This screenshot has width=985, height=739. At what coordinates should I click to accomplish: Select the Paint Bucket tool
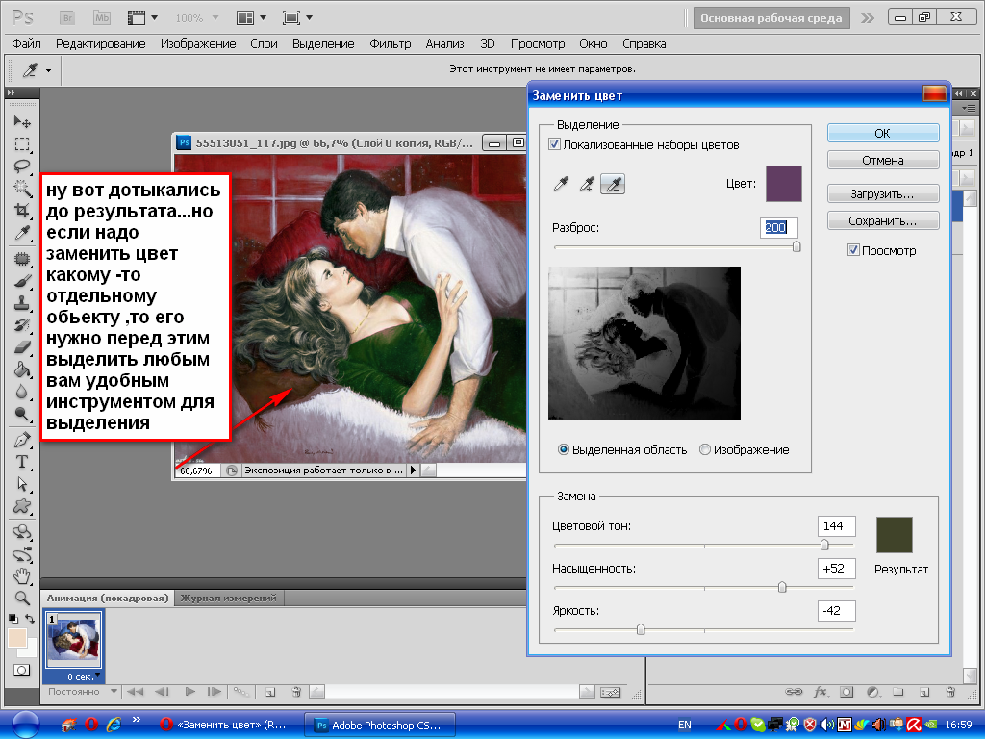(22, 369)
